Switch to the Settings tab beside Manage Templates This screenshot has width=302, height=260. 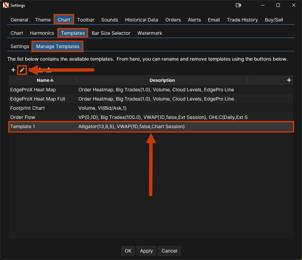[20, 46]
